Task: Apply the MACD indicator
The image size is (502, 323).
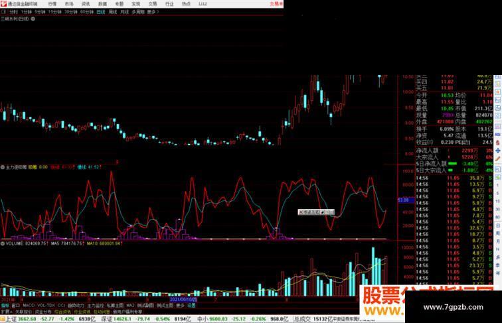Action: (29, 305)
